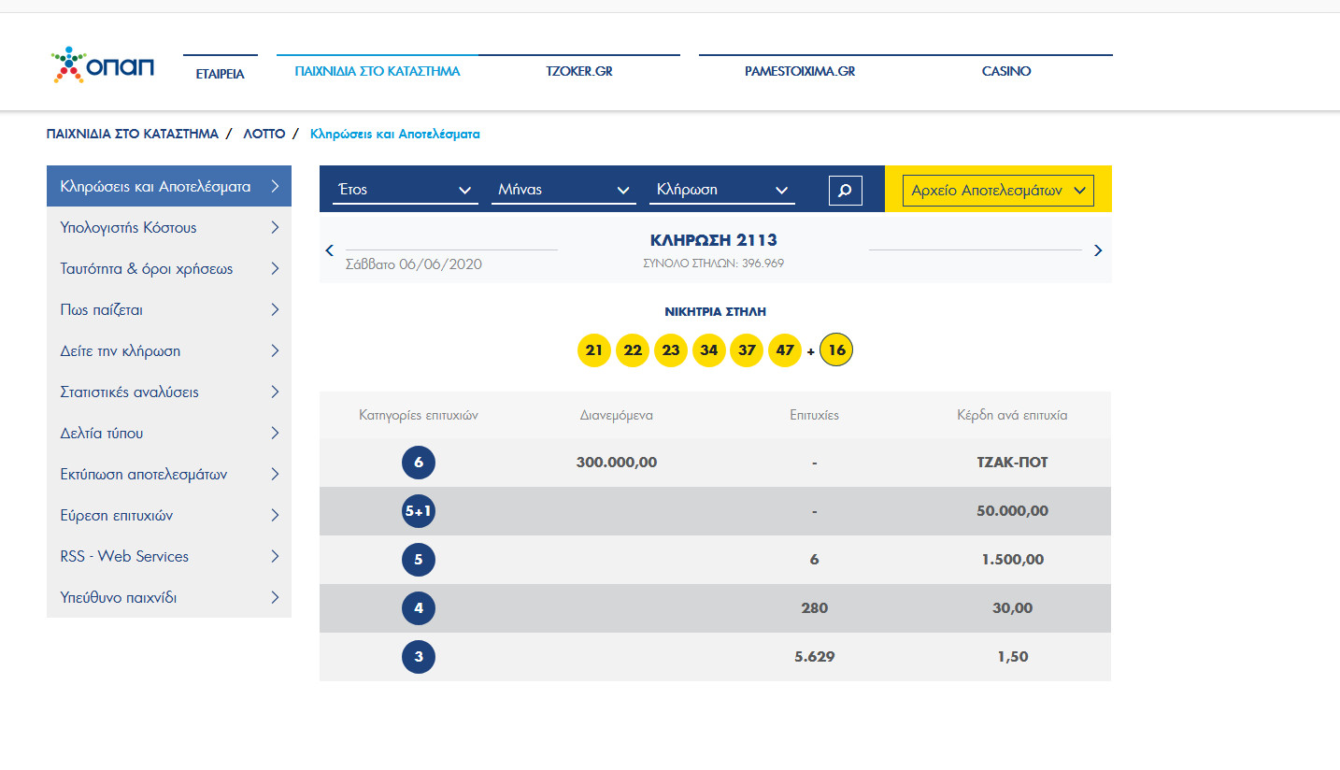Image resolution: width=1340 pixels, height=770 pixels.
Task: Click bonus number ball 16
Action: [836, 350]
